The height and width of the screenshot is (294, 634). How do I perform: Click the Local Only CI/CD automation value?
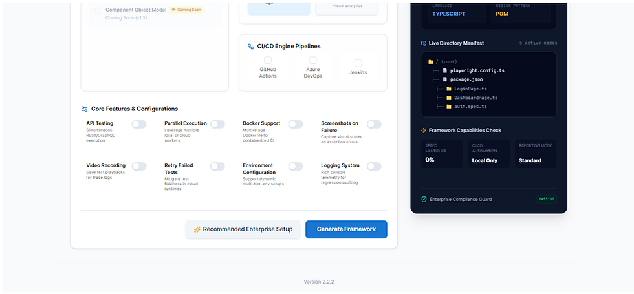[485, 160]
